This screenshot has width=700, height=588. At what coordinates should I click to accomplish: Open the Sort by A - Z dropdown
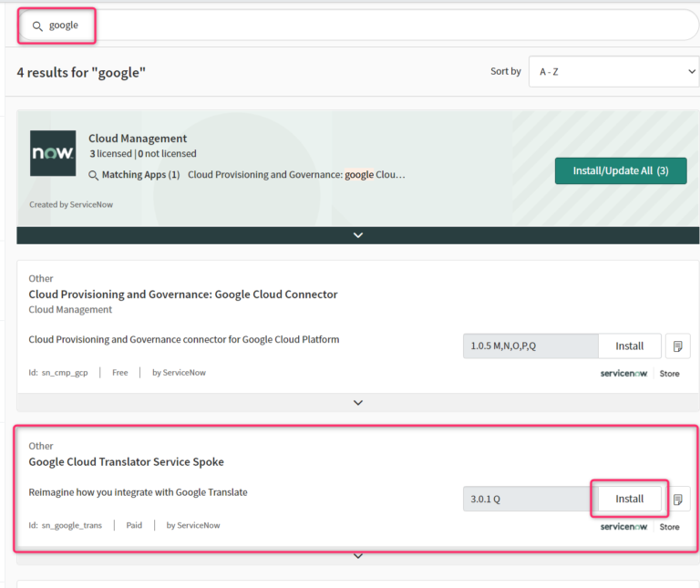tap(614, 71)
